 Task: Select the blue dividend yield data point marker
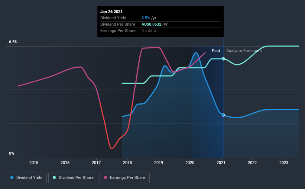tap(223, 115)
